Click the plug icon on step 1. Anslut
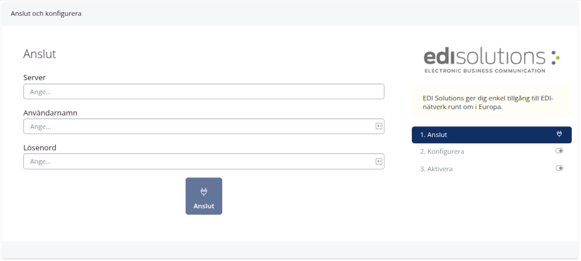 click(x=559, y=135)
